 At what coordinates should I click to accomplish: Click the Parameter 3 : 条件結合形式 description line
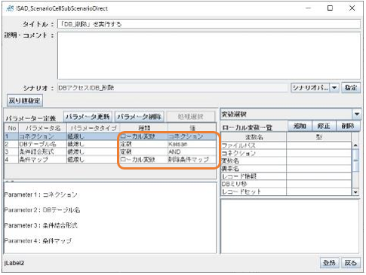41,225
